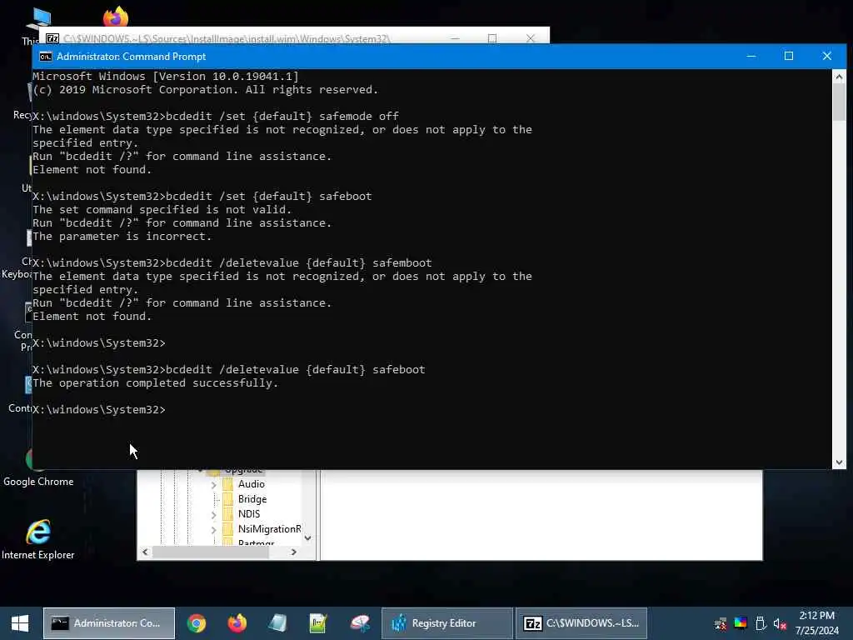853x640 pixels.
Task: Expand the Audio key in Registry Editor
Action: coord(214,485)
